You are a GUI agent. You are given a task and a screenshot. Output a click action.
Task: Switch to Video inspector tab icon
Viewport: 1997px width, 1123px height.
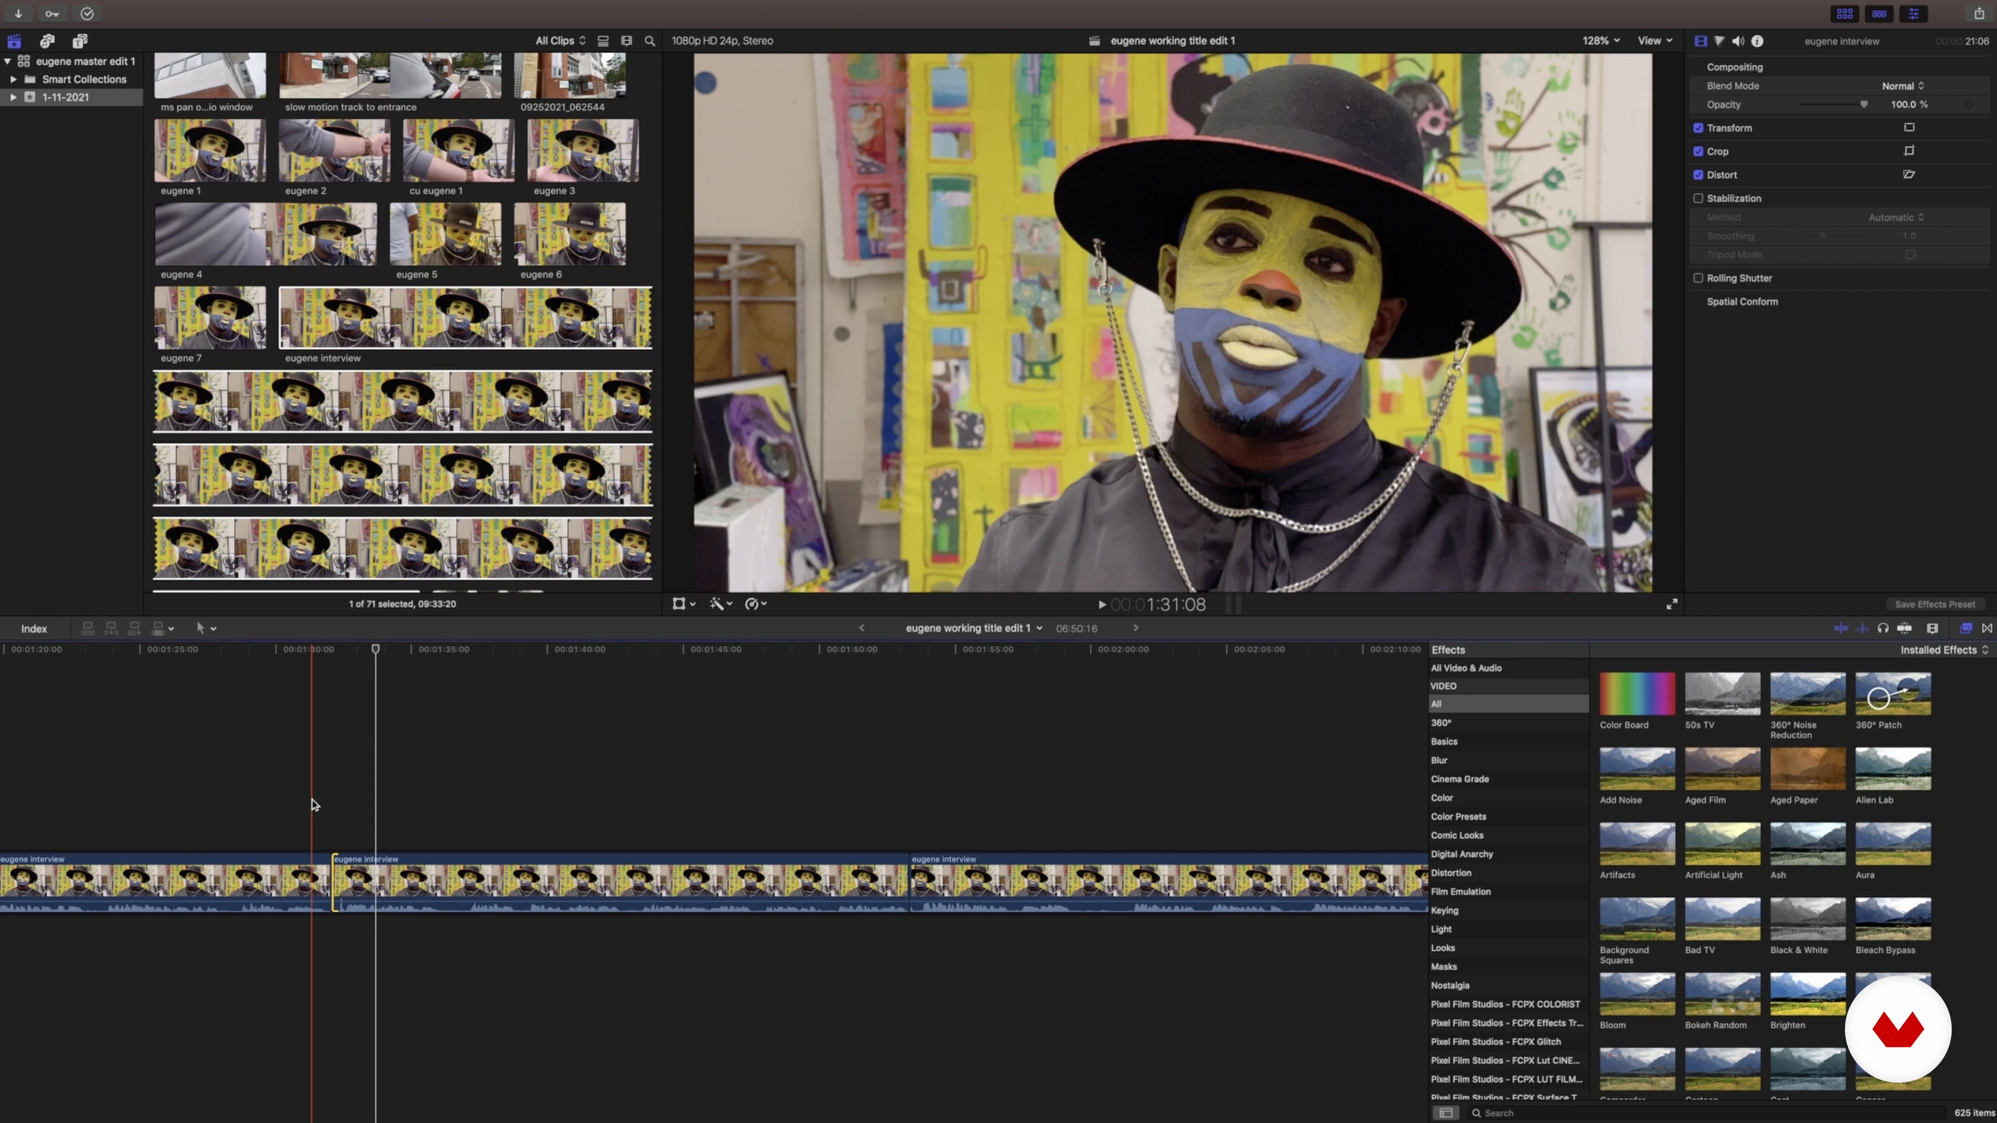(x=1700, y=41)
